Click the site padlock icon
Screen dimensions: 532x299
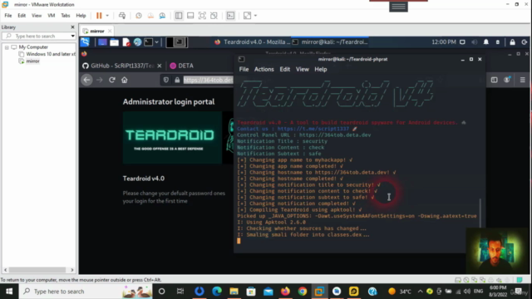click(x=177, y=80)
